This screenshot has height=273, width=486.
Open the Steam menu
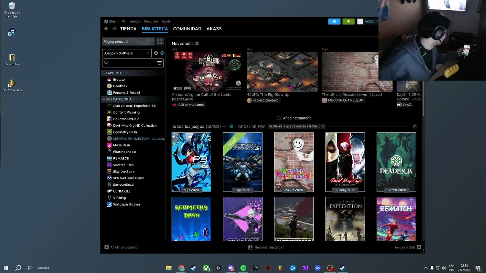pos(114,22)
